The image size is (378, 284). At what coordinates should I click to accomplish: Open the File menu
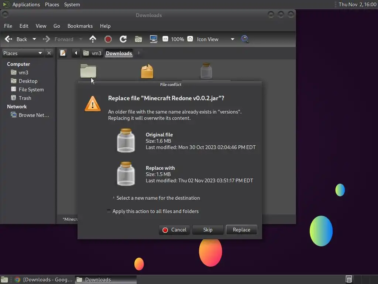[x=8, y=26]
